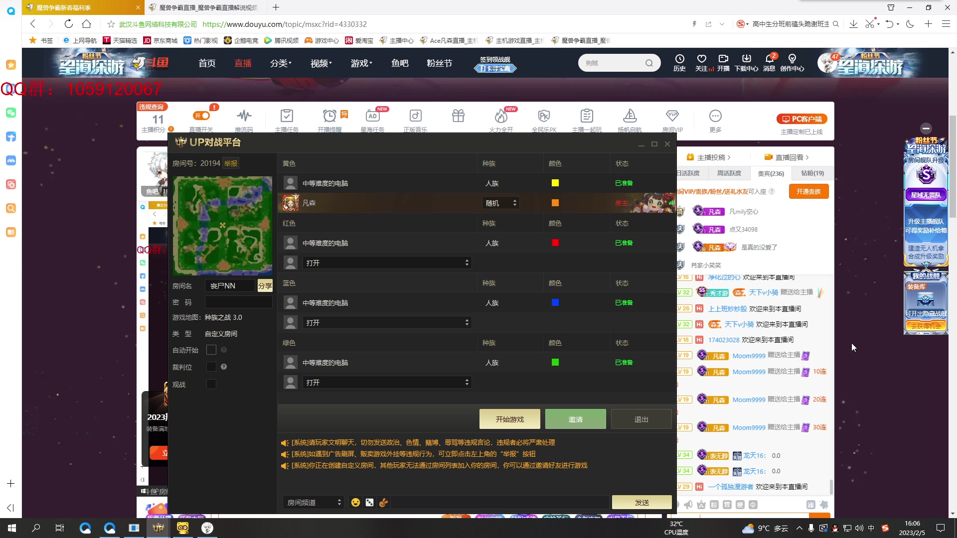The width and height of the screenshot is (957, 538).
Task: Open the 火力全开 flame icon
Action: point(501,116)
